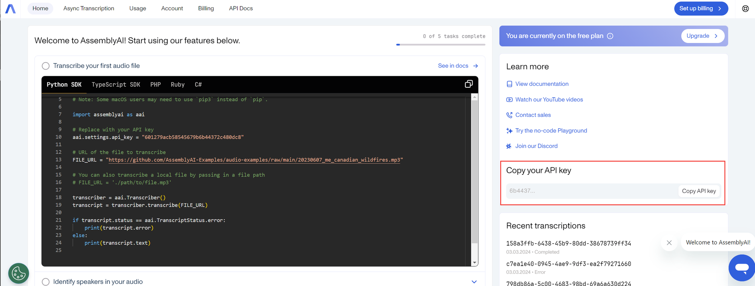Click Set up billing button
The height and width of the screenshot is (286, 755).
pos(701,9)
